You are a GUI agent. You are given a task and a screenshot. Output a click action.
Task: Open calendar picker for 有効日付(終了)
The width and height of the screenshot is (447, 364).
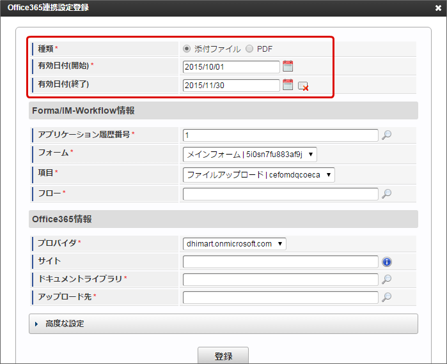coord(288,85)
